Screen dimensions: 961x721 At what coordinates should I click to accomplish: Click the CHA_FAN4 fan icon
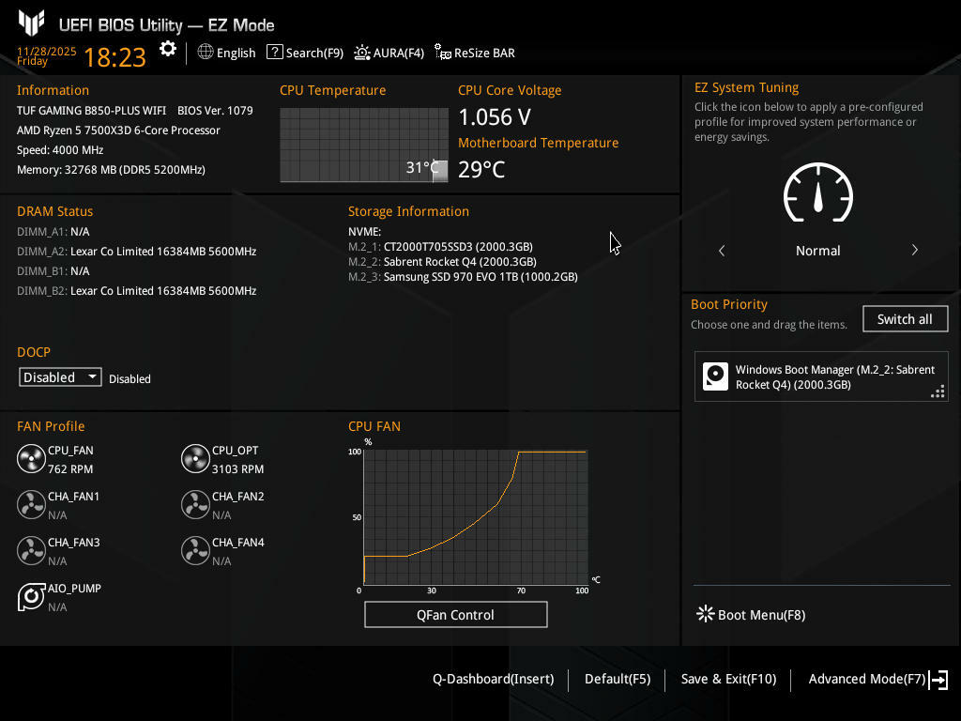coord(195,551)
